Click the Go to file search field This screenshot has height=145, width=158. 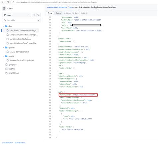(21, 20)
